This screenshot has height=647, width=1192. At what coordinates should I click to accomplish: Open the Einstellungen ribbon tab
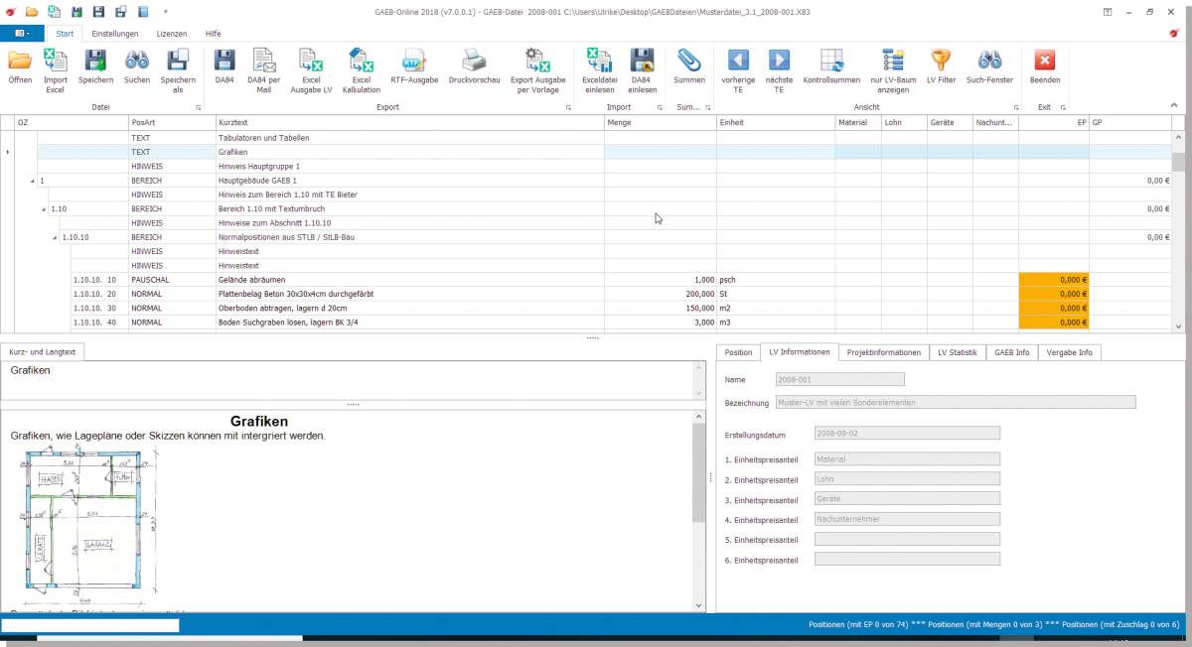(114, 34)
